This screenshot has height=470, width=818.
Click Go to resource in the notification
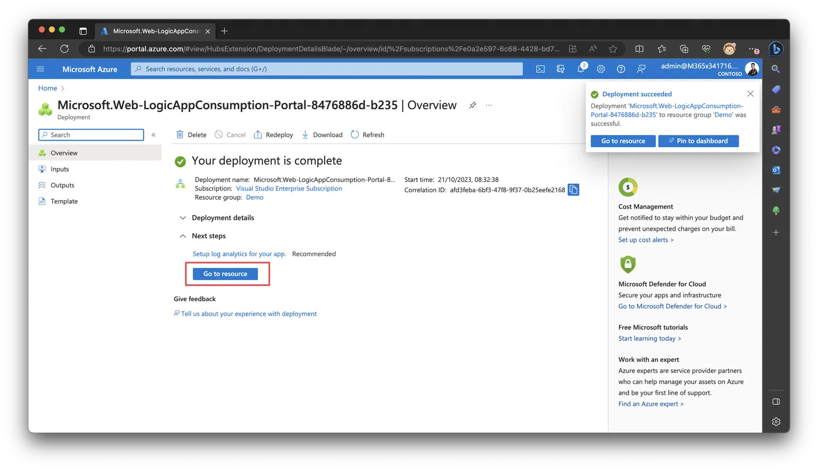pyautogui.click(x=623, y=141)
